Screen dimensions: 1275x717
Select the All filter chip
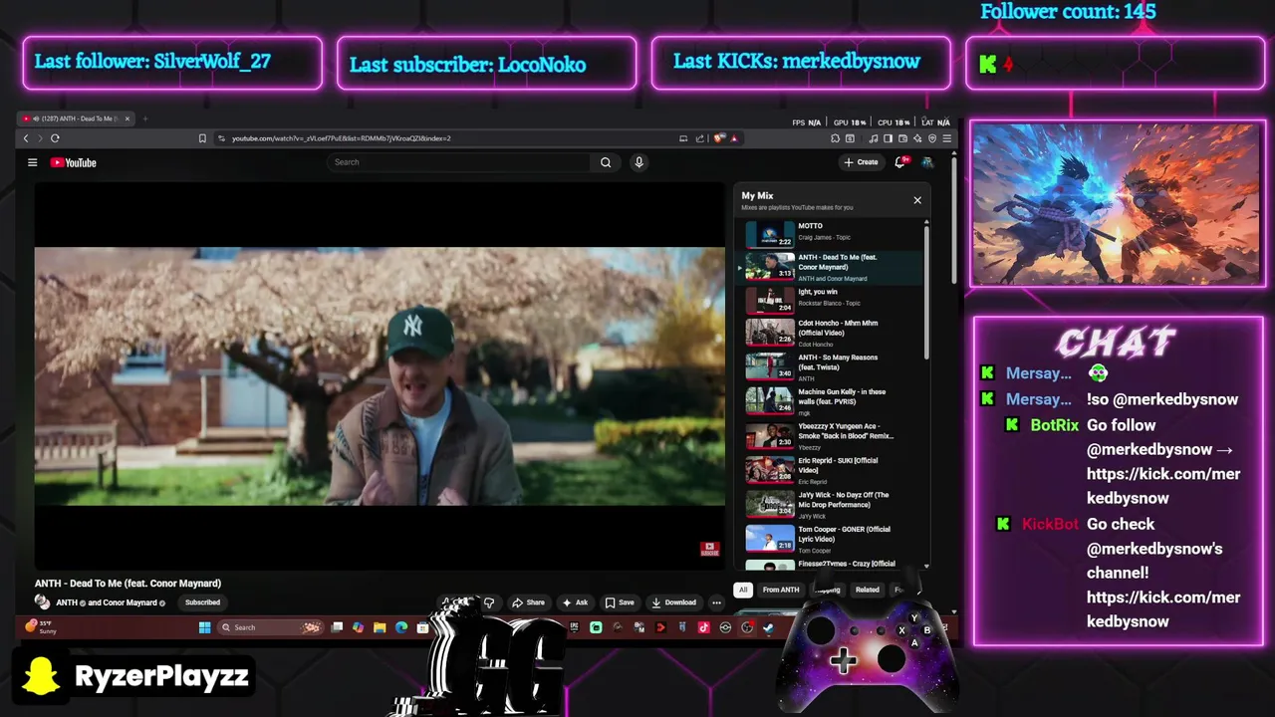(743, 590)
